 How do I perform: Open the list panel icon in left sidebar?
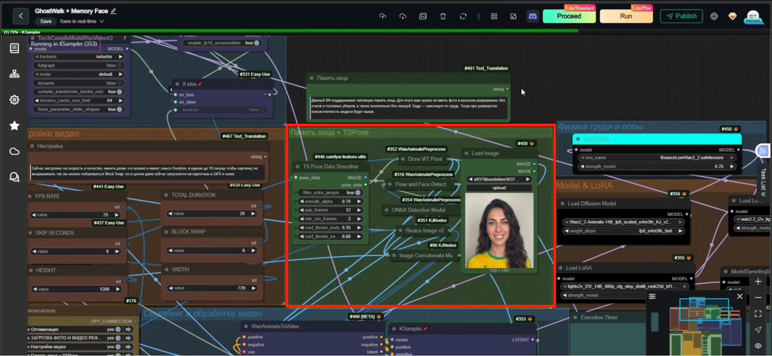point(14,48)
